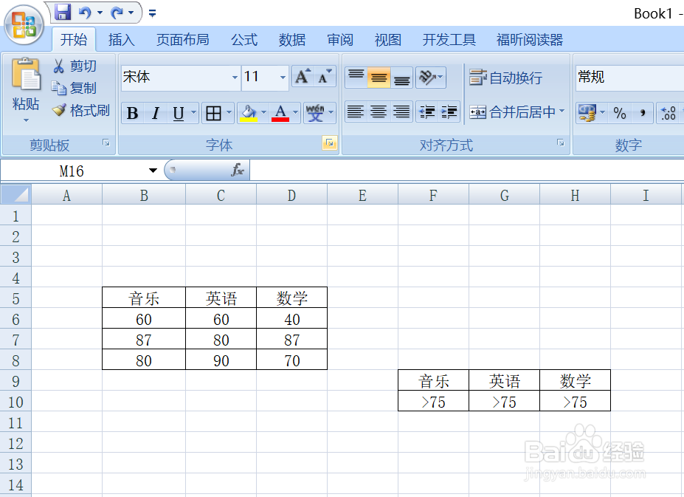Open the 插入 ribbon tab
This screenshot has height=497, width=684.
[121, 39]
